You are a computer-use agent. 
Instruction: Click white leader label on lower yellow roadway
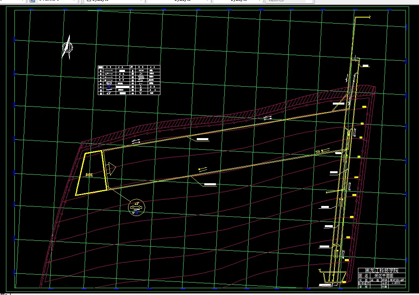pyautogui.click(x=210, y=184)
